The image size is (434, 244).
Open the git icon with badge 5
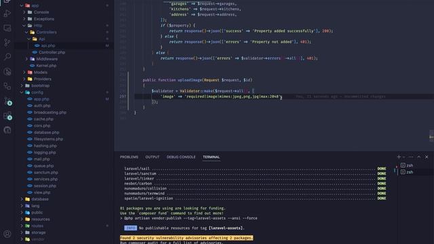click(x=8, y=101)
